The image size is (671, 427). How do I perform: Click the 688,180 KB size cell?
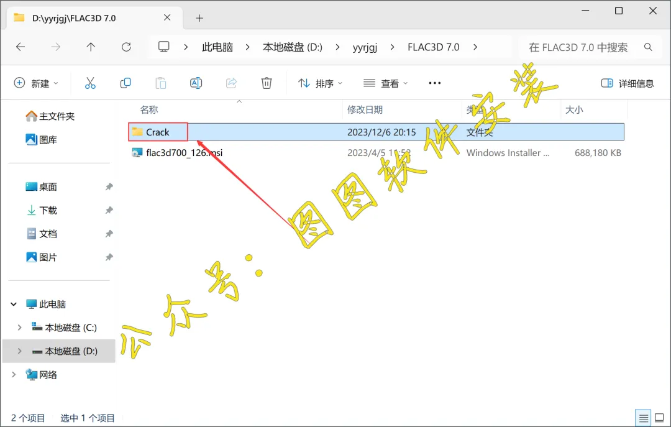coord(598,153)
